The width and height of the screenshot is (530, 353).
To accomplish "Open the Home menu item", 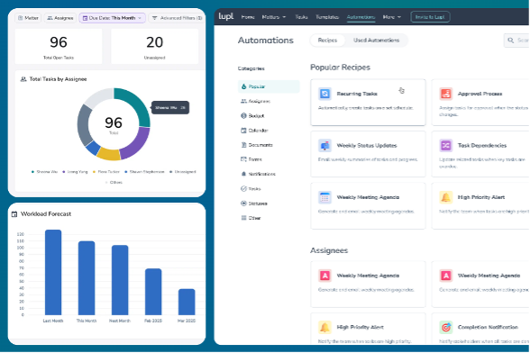I will [248, 17].
